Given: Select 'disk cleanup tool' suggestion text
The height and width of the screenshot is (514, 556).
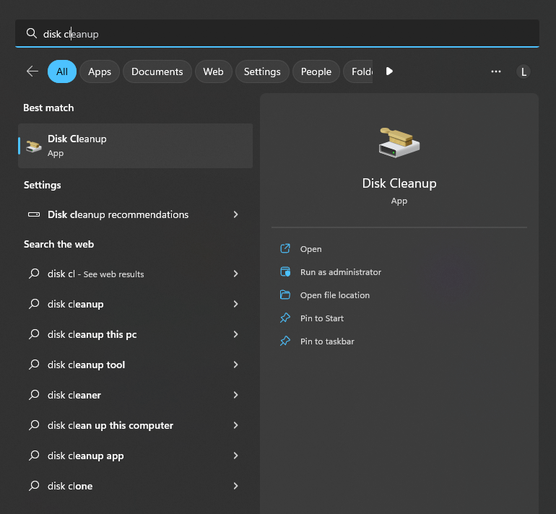Looking at the screenshot, I should [86, 365].
